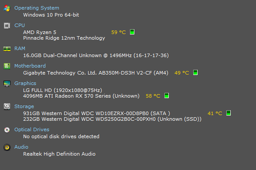Click the CPU chip icon
The height and width of the screenshot is (170, 256).
pyautogui.click(x=7, y=26)
